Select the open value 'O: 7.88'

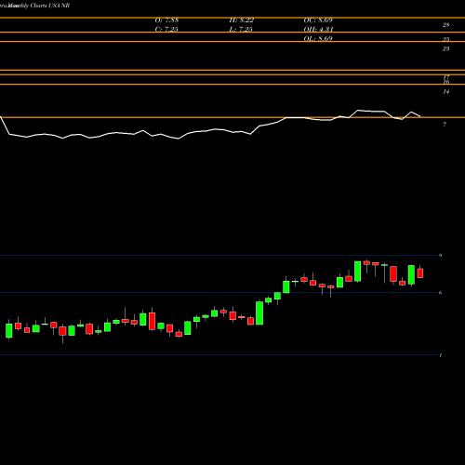(166, 20)
